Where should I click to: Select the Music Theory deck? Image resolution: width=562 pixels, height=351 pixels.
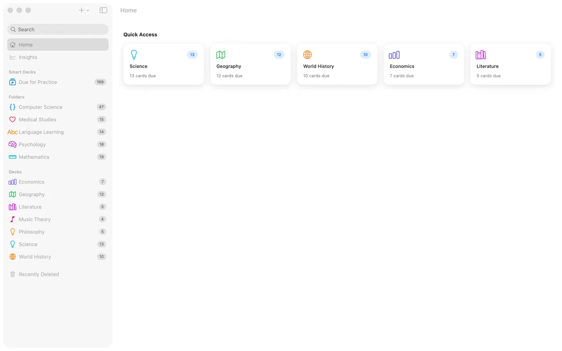58,219
